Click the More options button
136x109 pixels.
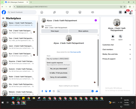pos(83,31)
